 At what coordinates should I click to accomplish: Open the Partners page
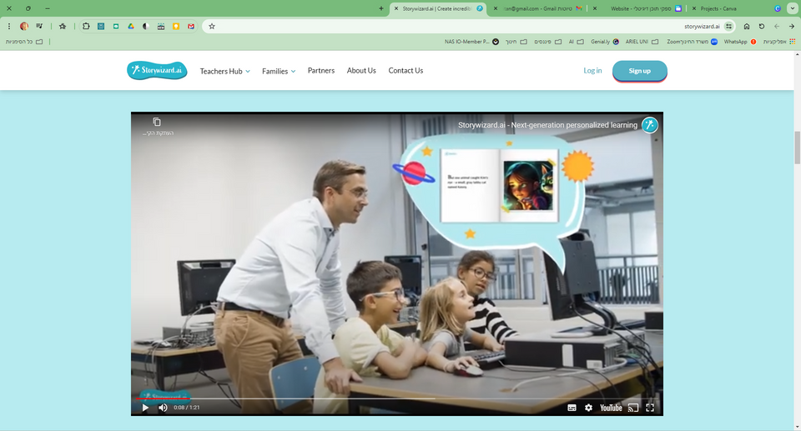coord(320,71)
